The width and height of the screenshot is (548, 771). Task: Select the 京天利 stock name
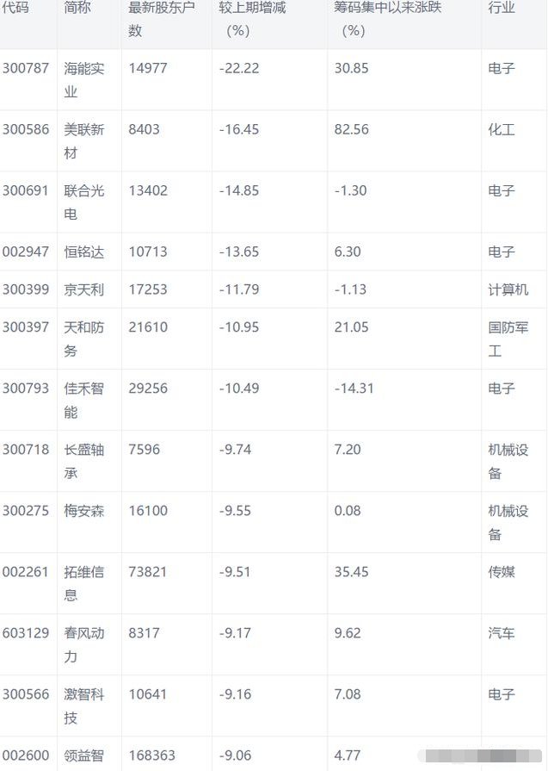click(84, 289)
